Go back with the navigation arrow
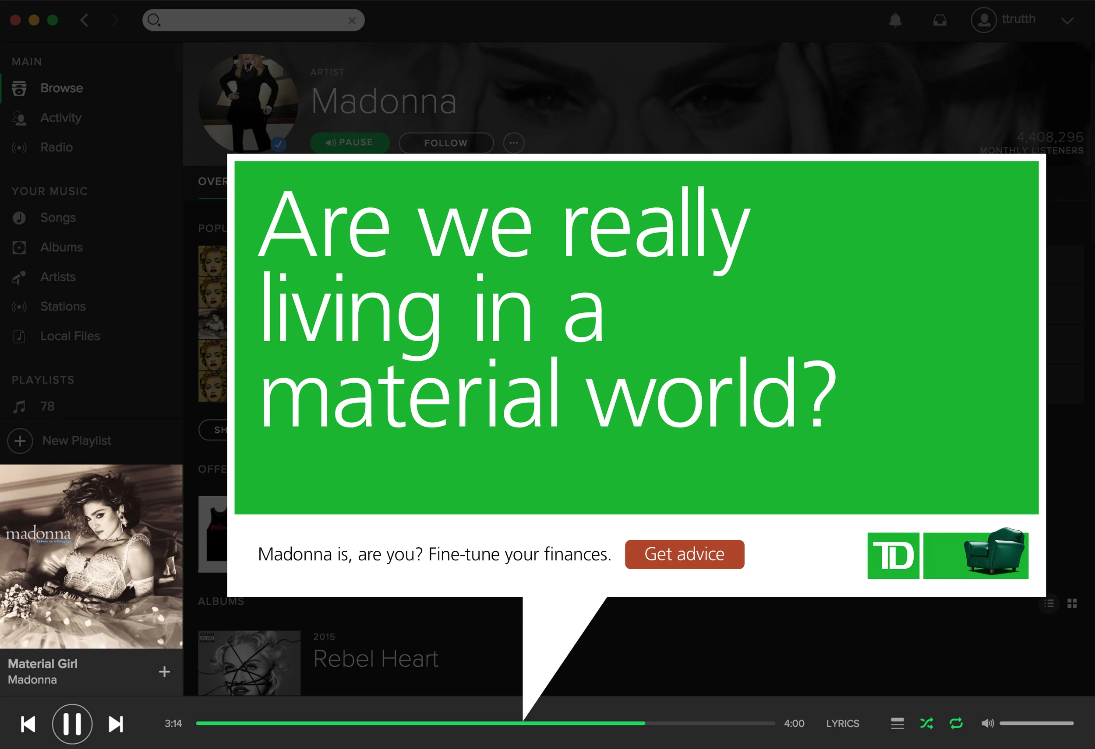The width and height of the screenshot is (1095, 749). coord(85,20)
